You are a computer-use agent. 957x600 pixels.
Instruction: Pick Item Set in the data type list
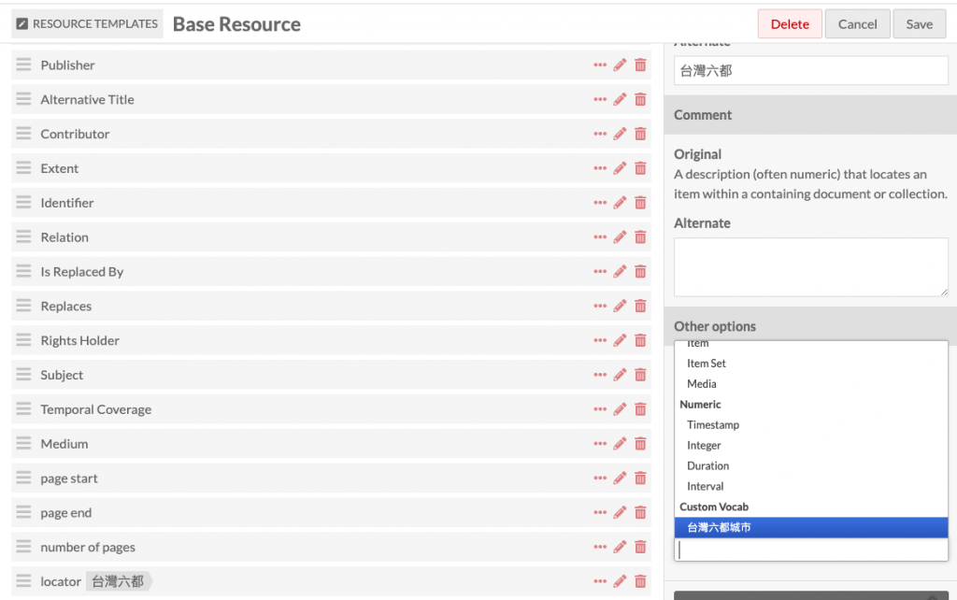point(707,364)
